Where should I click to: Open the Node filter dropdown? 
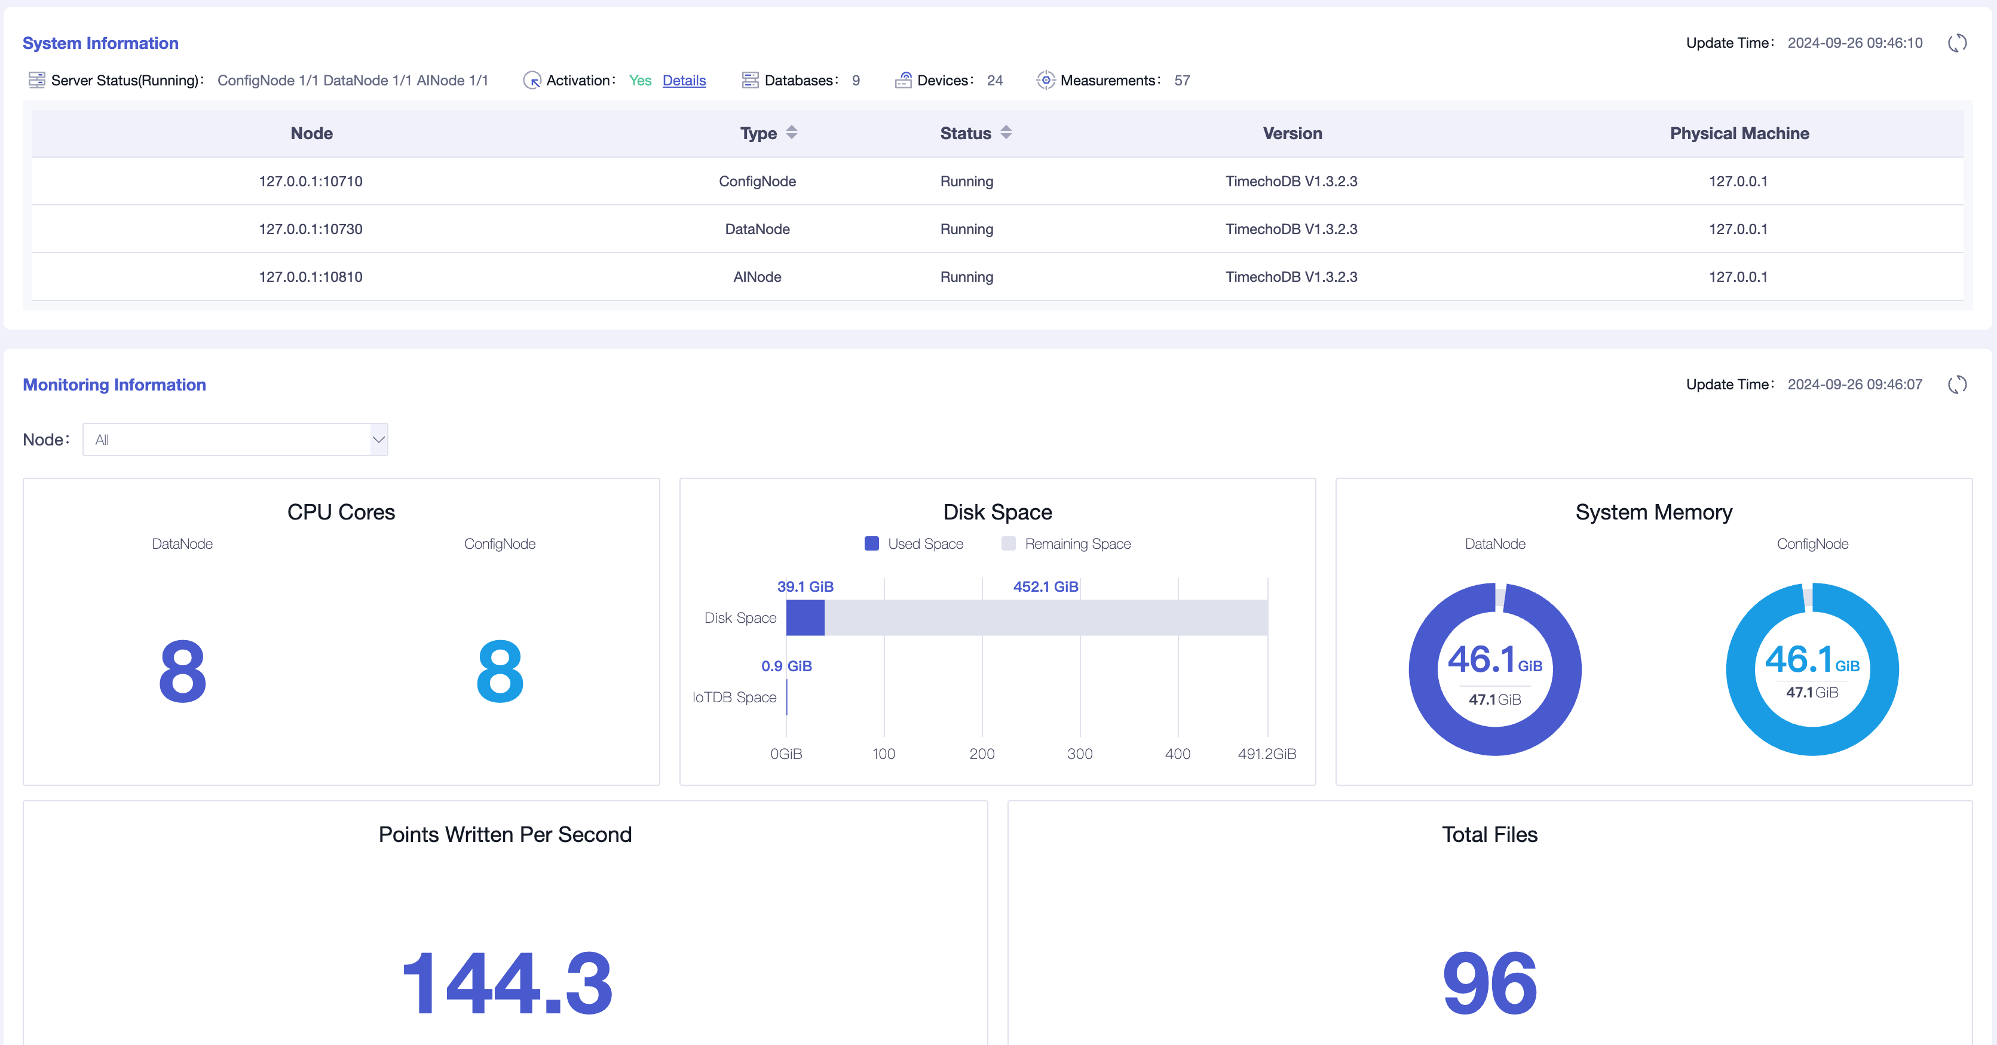tap(235, 439)
